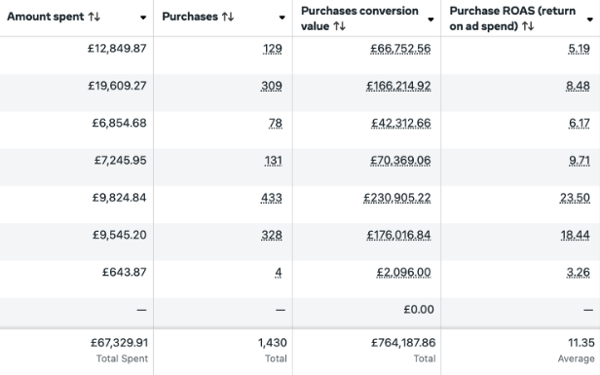Open the 309 purchases breakdown
This screenshot has height=375, width=600.
[x=272, y=86]
